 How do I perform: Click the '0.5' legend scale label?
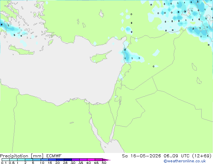pos(12,163)
